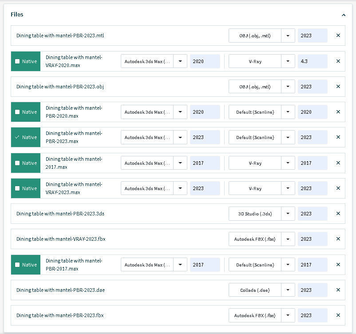Remove the PBR-2023.obj file row

338,87
